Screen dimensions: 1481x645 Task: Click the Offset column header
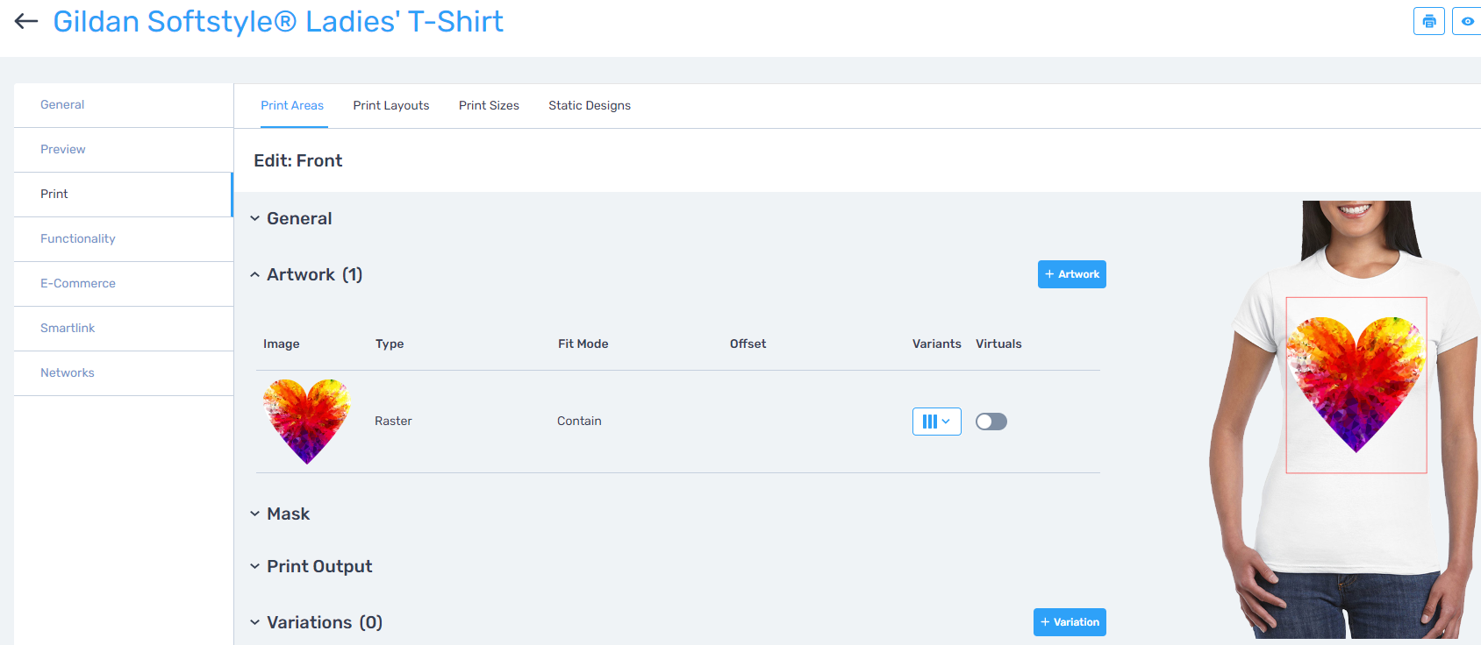click(748, 344)
